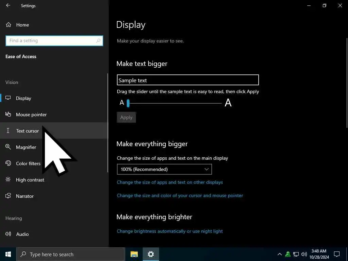The width and height of the screenshot is (348, 261).
Task: Select the Narrator icon
Action: coord(8,196)
